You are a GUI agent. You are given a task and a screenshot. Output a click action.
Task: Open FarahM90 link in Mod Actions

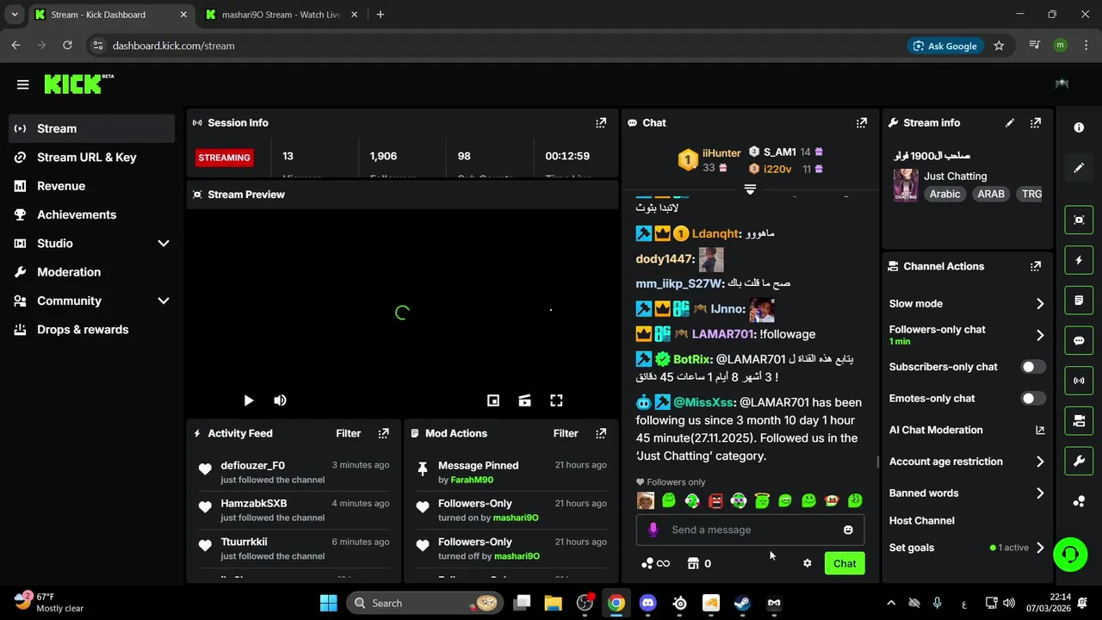[x=472, y=480]
